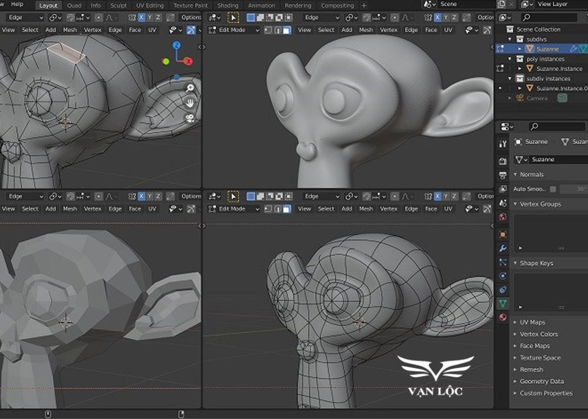Open Edit Mode dropdown in top-right viewport
This screenshot has width=588, height=419.
(x=235, y=30)
